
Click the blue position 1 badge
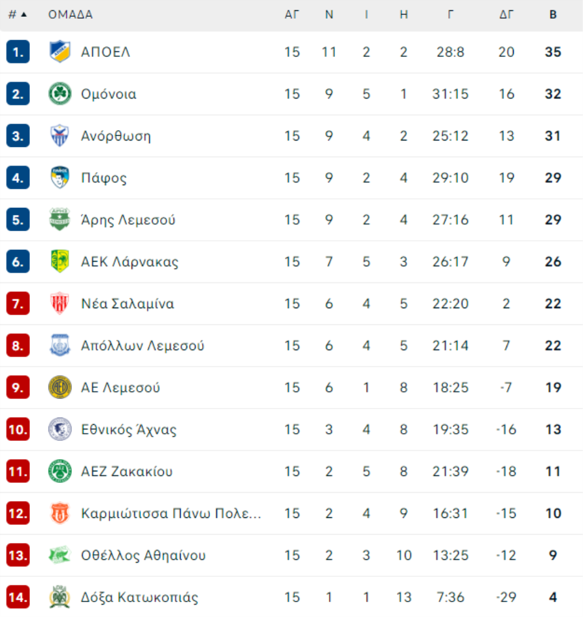pyautogui.click(x=18, y=52)
